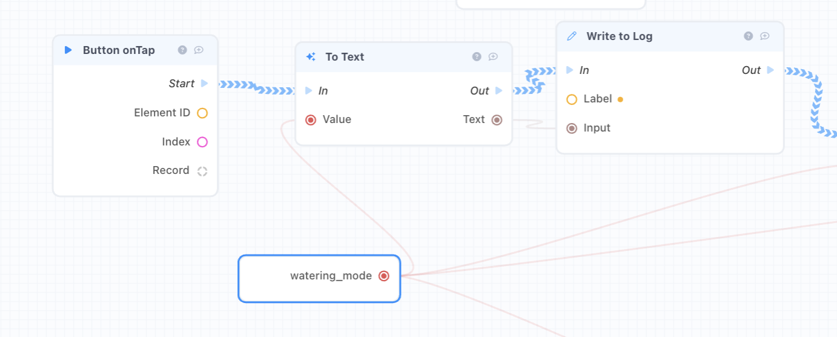
Task: Click the Element ID label
Action: pyautogui.click(x=162, y=113)
